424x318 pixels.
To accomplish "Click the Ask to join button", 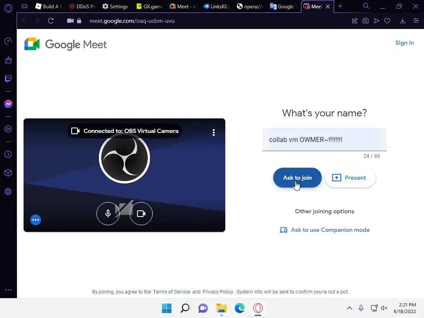I will point(297,178).
